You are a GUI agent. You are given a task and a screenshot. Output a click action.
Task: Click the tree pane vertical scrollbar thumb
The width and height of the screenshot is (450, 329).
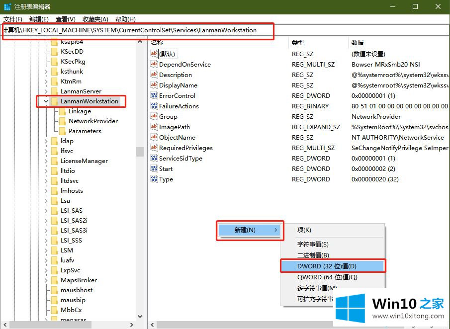(x=140, y=152)
